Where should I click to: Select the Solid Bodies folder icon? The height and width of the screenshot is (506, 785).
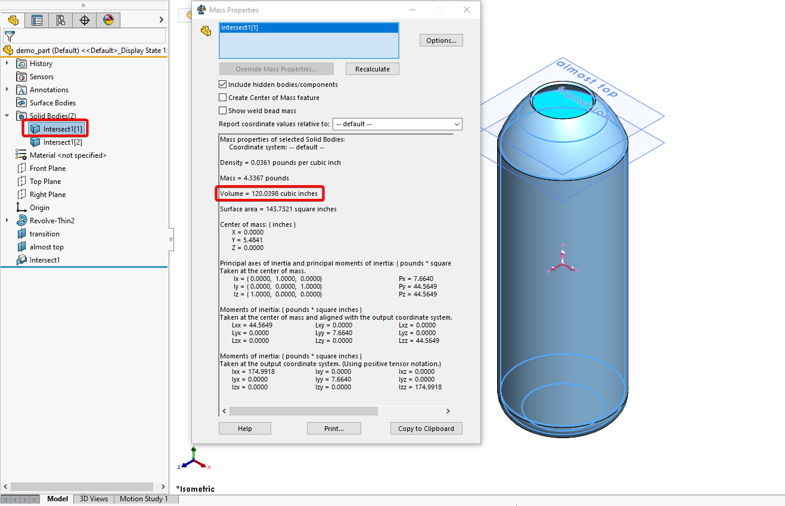[21, 116]
